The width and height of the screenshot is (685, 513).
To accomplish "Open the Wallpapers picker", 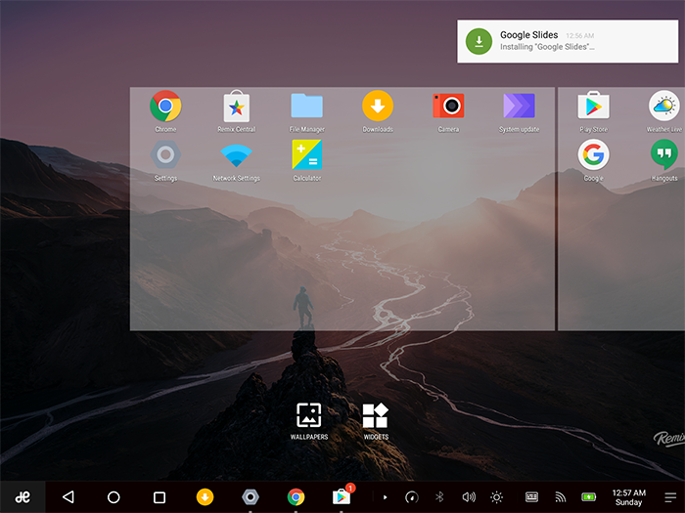I will point(309,420).
